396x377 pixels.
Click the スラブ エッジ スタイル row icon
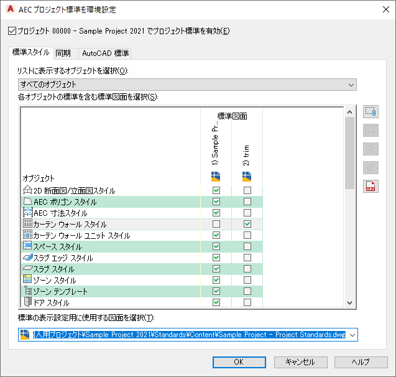tap(28, 257)
